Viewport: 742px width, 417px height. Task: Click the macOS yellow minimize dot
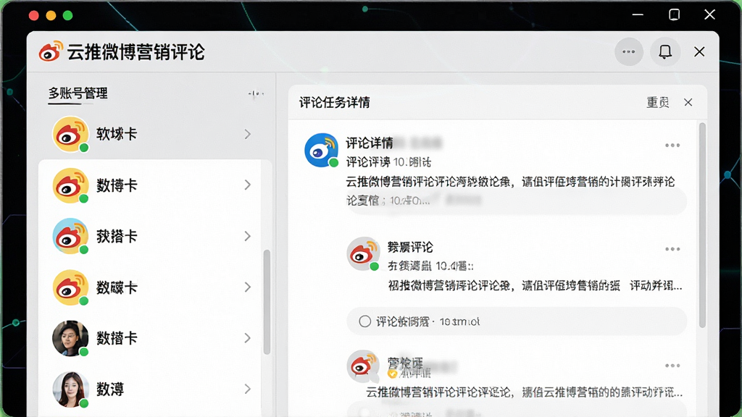(x=51, y=15)
